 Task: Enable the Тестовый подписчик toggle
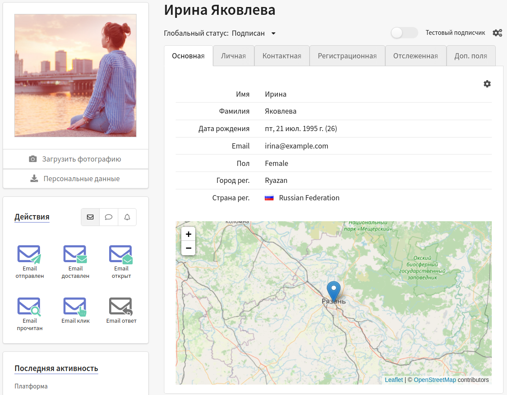(x=404, y=33)
